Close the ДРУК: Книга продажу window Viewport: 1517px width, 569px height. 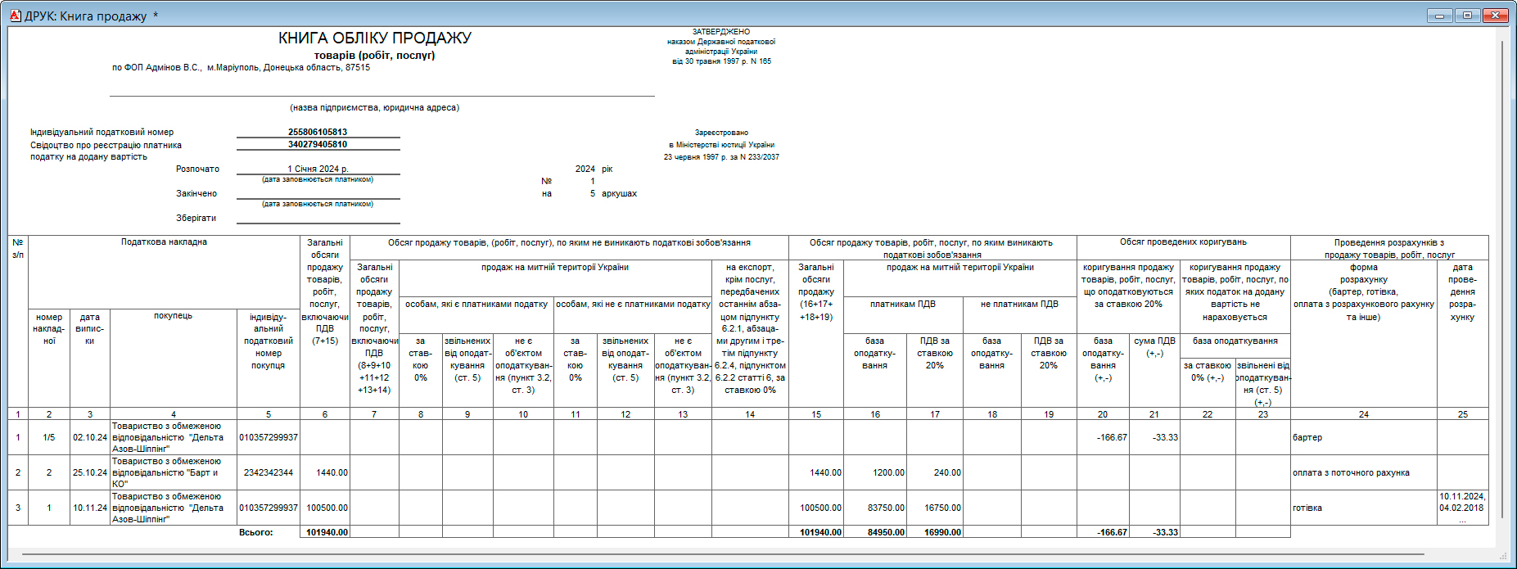pos(1496,16)
